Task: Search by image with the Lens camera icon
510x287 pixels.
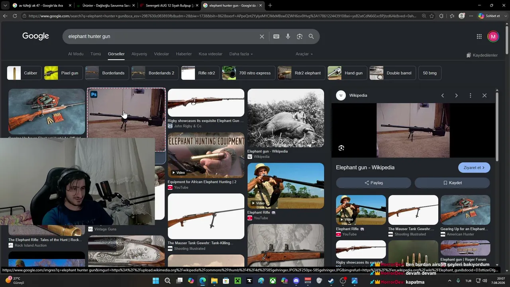Action: coord(300,36)
